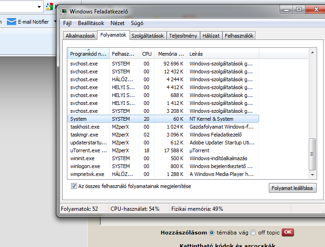Select svchost.exe row with 12 432 K
Image resolution: width=325 pixels, height=247 pixels.
(163, 71)
